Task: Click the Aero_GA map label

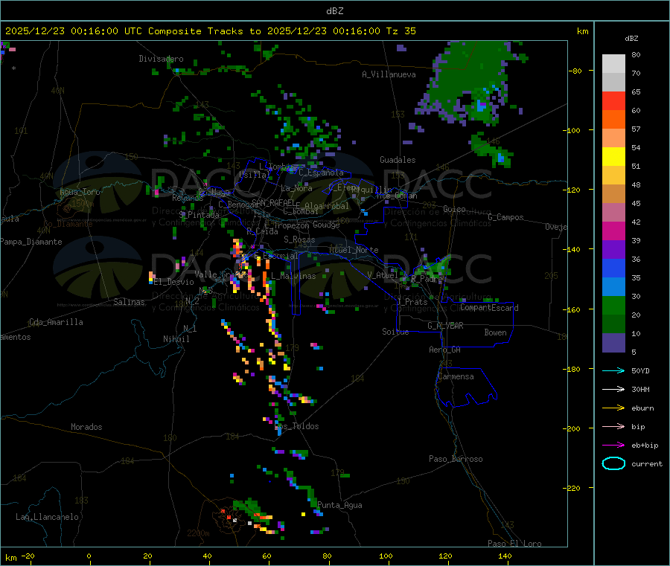Action: (x=444, y=350)
